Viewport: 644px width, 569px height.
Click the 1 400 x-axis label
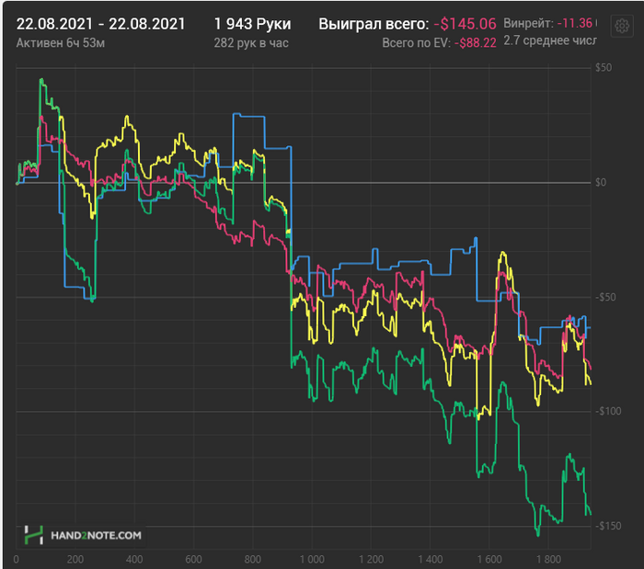click(x=430, y=559)
